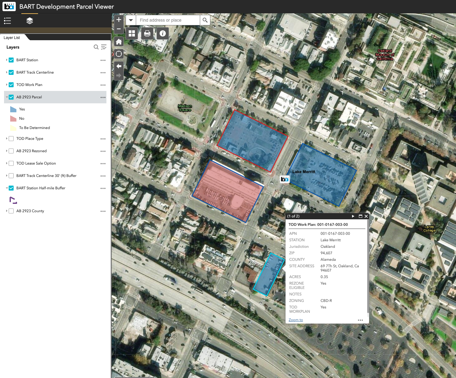Enable the AB 2923 Rezoned layer
Image resolution: width=456 pixels, height=378 pixels.
(x=11, y=151)
